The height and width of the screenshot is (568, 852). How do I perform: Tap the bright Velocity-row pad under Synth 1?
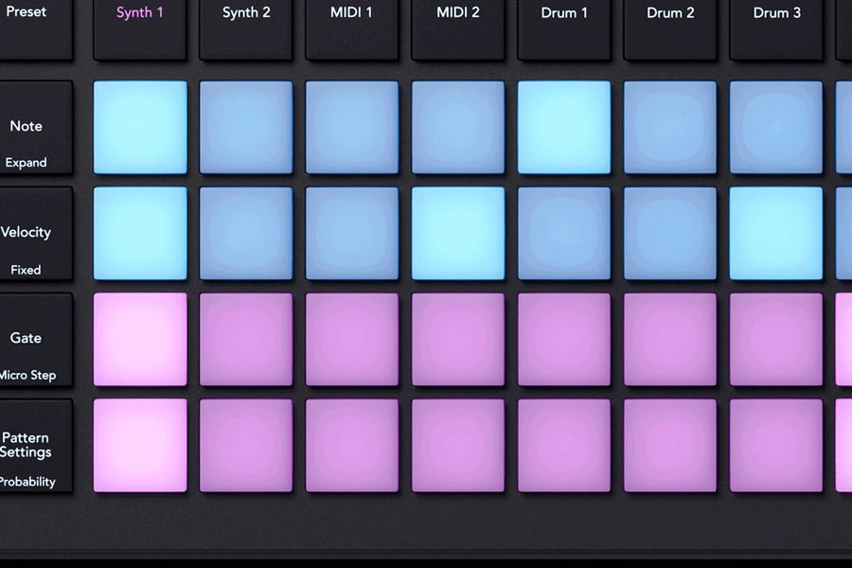tap(140, 233)
